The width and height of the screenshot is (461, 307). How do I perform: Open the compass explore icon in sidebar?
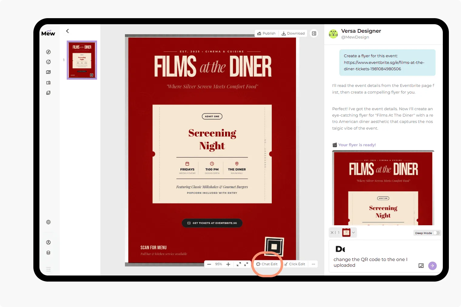(x=48, y=52)
